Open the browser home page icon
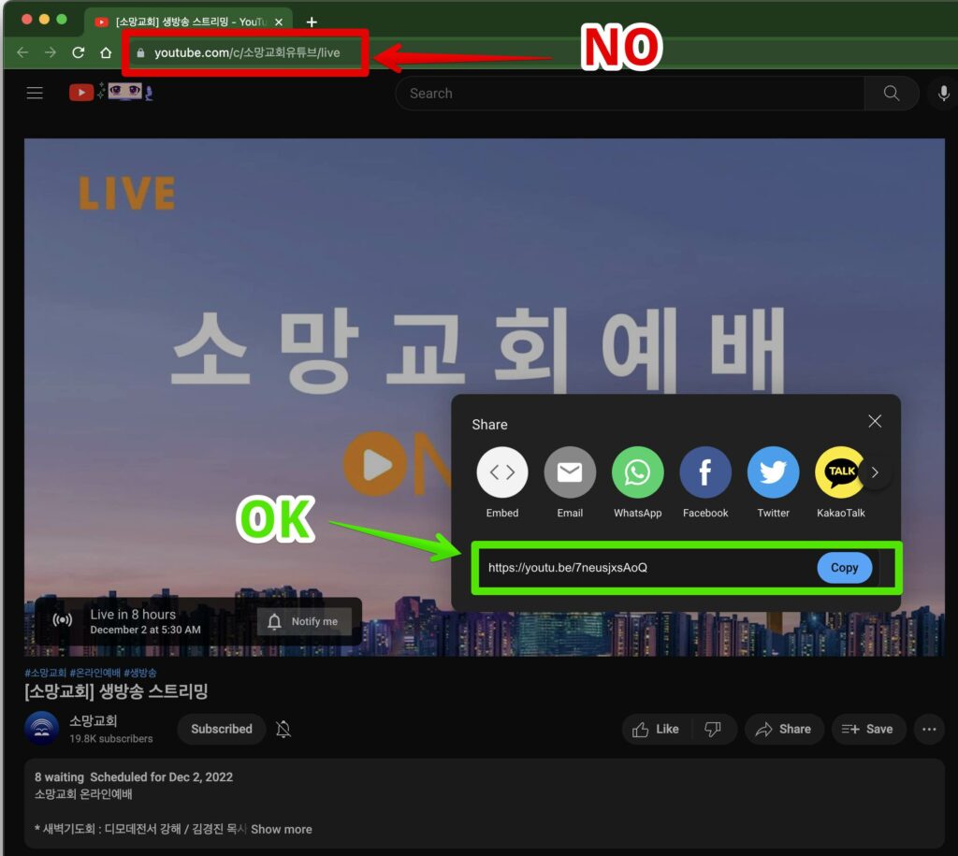 [106, 52]
